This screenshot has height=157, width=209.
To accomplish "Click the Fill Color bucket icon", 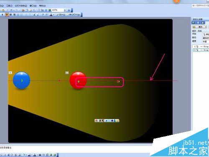I will [24, 155].
